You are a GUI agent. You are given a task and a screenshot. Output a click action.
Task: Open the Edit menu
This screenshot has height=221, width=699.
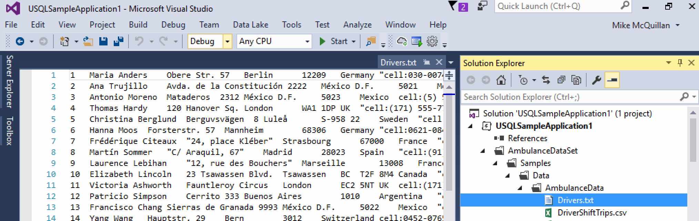tap(38, 25)
